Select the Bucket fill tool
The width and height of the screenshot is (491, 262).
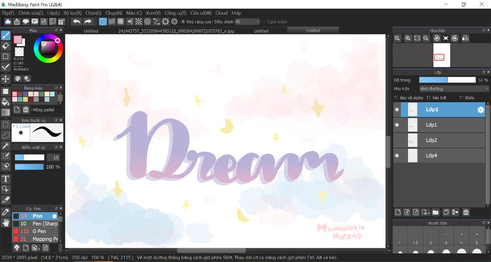(x=6, y=102)
